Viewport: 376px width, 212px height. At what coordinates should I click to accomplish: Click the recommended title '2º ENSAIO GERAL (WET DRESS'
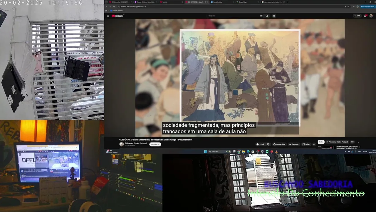point(347,147)
